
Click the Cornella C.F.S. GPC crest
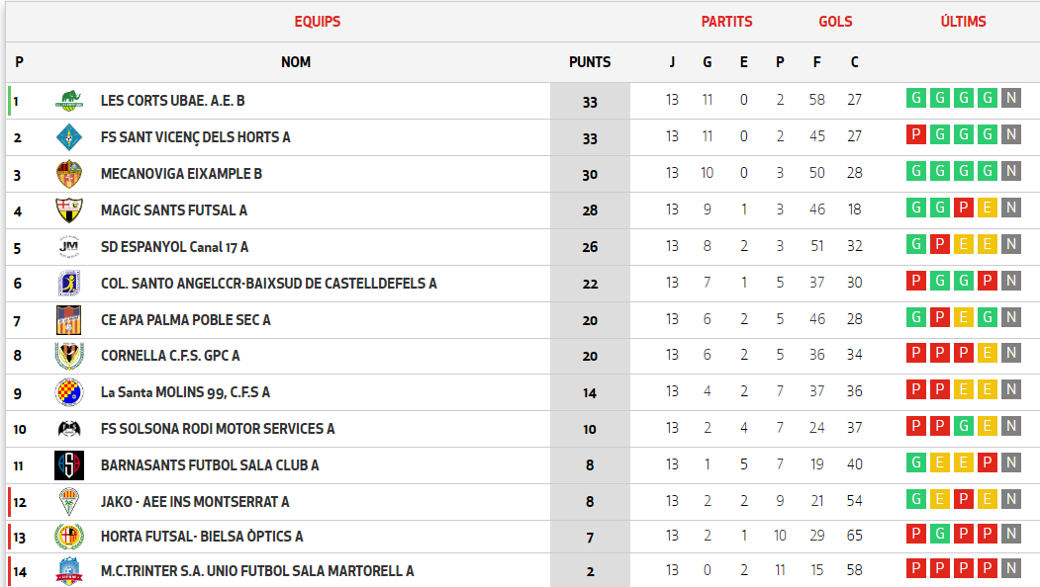click(x=69, y=356)
